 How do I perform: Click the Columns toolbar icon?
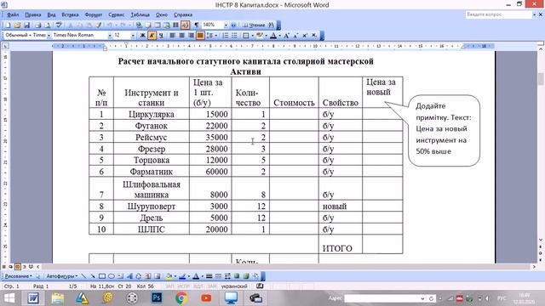click(x=176, y=25)
